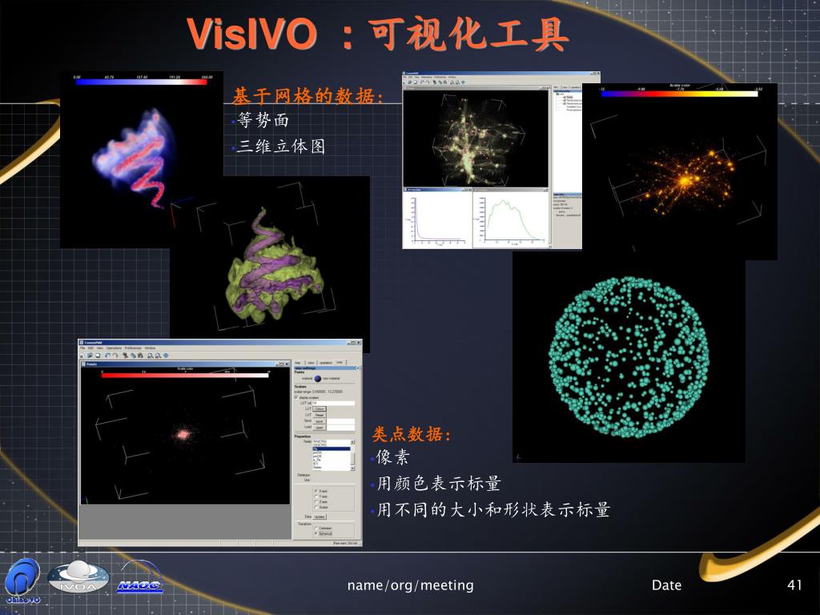Click the cut icon in bottom-left window toolbar
Screen dimensions: 820x615
[126, 356]
